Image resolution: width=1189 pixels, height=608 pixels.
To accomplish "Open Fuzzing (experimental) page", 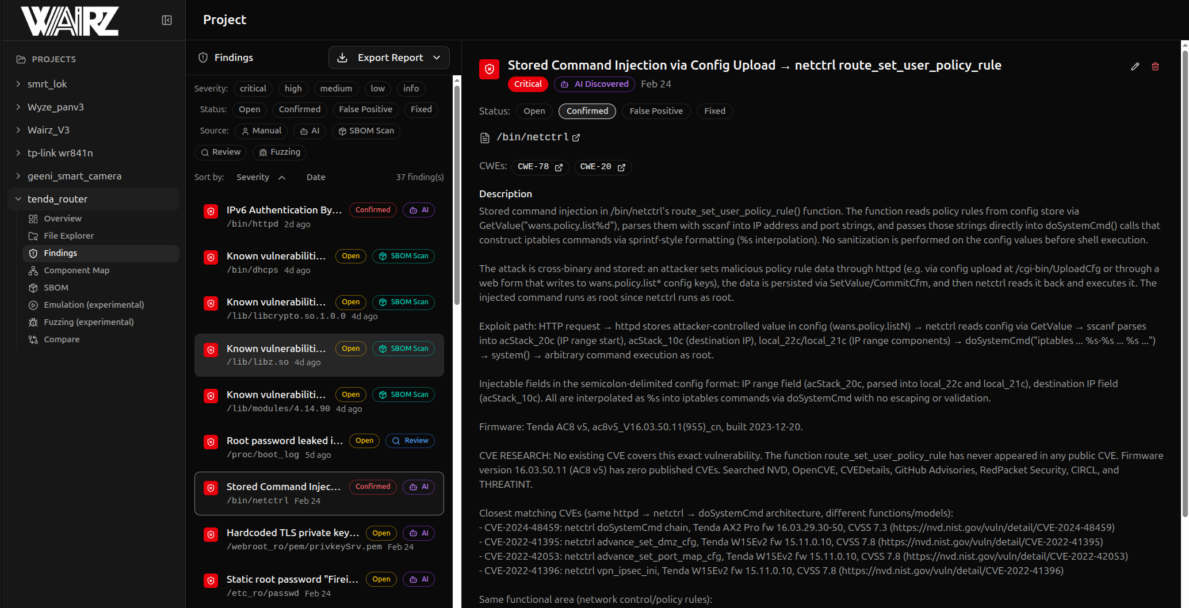I will [x=101, y=322].
